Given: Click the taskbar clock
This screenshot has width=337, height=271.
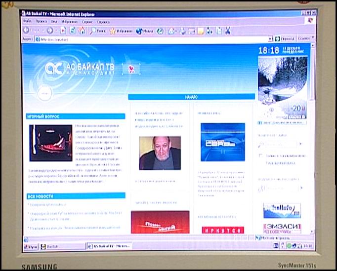Looking at the screenshot, I should (308, 246).
